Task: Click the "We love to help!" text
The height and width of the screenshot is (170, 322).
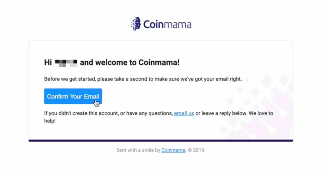Action: pos(261,113)
